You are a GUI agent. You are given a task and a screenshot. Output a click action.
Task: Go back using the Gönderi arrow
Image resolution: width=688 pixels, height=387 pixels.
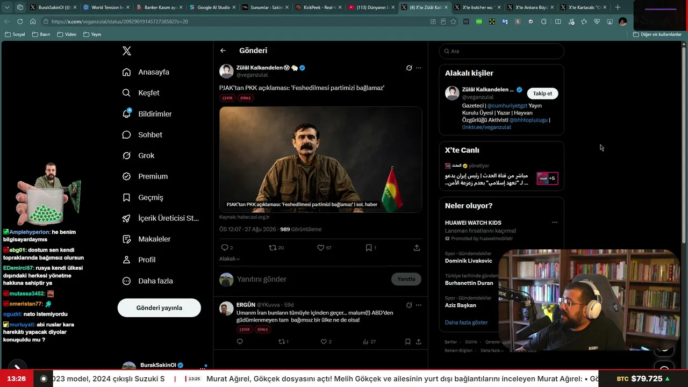223,51
